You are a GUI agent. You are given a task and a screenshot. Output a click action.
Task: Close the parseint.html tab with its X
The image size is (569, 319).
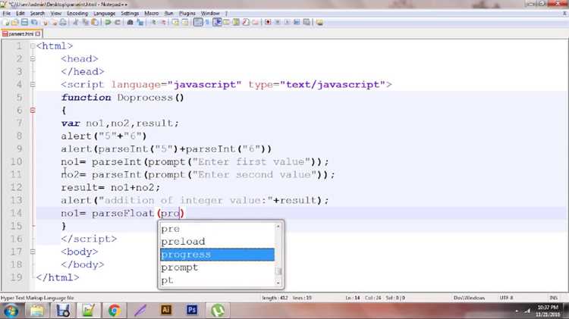pyautogui.click(x=38, y=33)
